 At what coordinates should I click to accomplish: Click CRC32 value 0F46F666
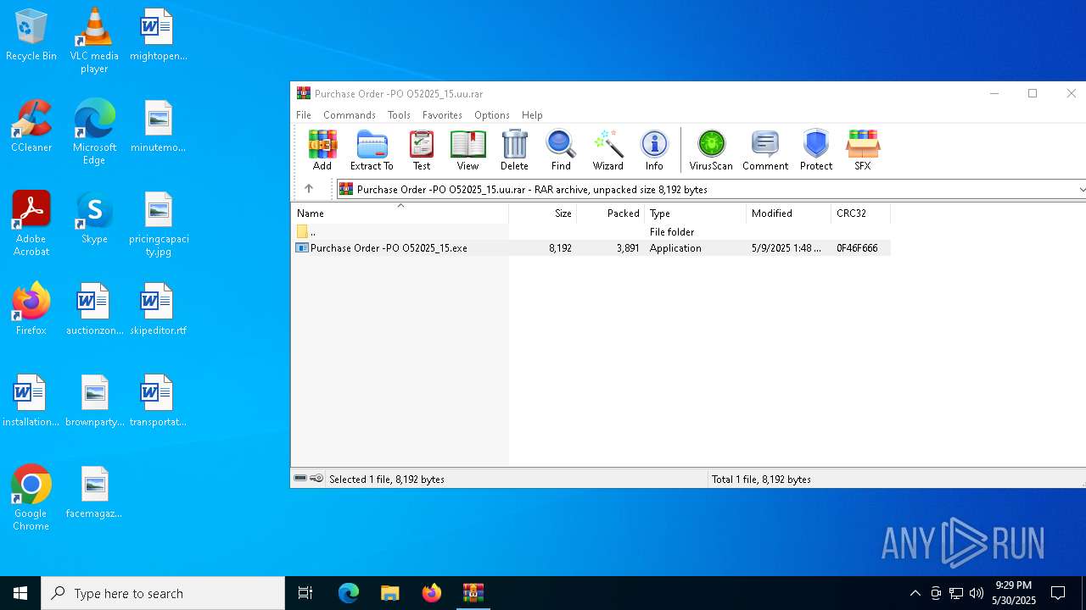tap(857, 248)
